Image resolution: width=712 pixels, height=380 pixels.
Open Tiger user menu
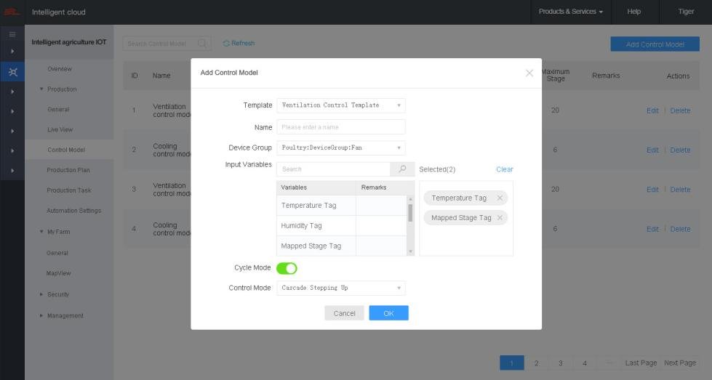(x=686, y=12)
